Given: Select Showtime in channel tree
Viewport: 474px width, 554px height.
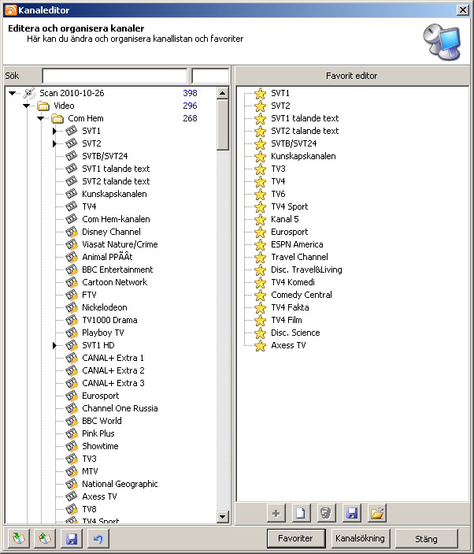Looking at the screenshot, I should (x=100, y=446).
